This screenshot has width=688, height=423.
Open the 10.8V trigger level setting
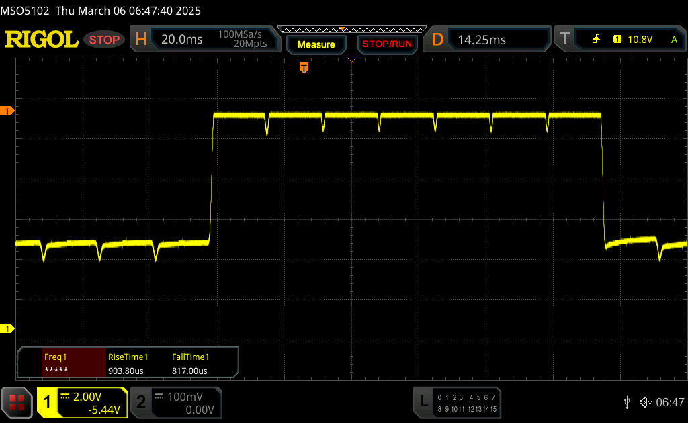coord(640,40)
